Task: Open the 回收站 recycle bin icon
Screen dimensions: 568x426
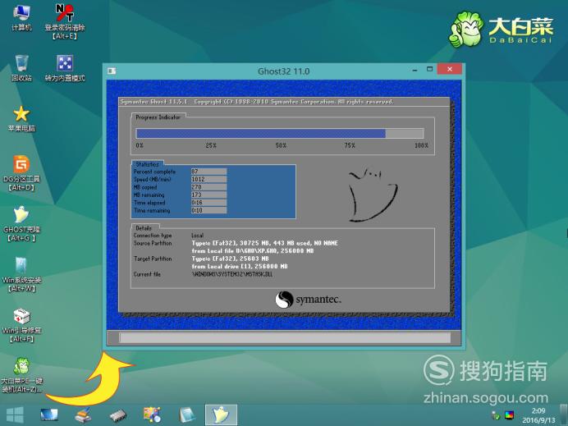Action: point(21,68)
